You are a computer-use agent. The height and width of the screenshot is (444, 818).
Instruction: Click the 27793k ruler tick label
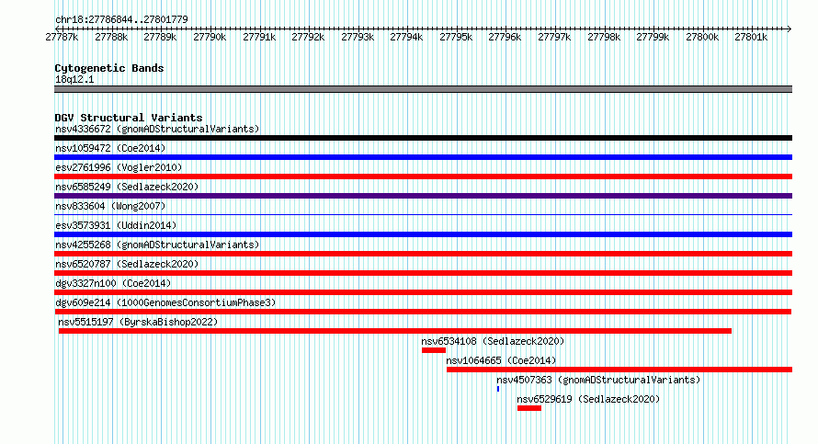point(358,38)
